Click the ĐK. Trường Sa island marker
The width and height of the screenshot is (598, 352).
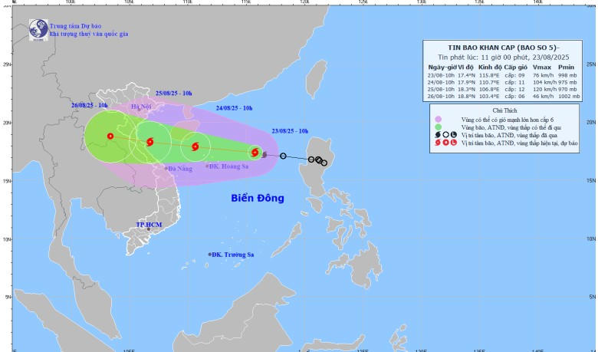pos(210,255)
